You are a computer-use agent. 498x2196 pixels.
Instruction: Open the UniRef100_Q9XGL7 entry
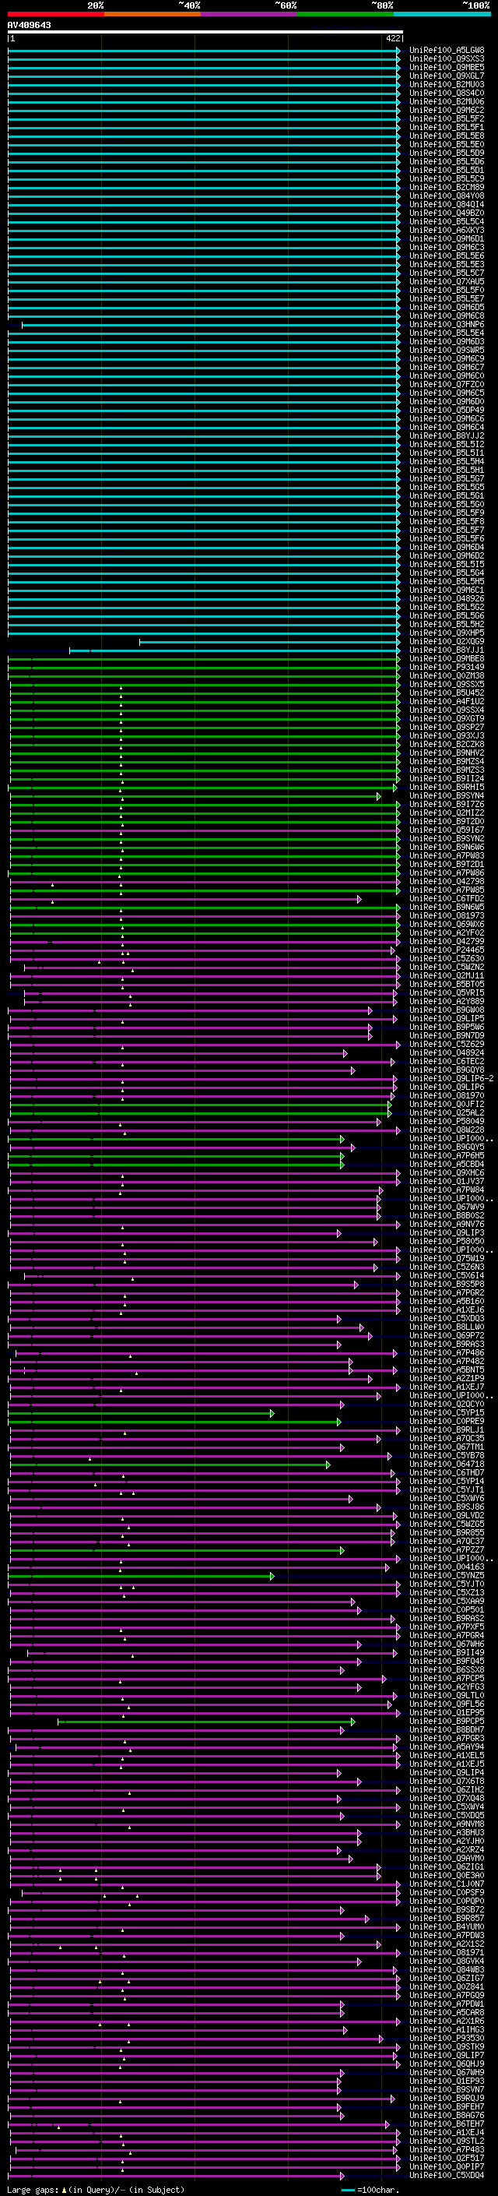point(447,76)
